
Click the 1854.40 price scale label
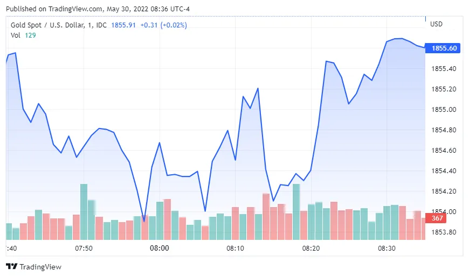444,171
